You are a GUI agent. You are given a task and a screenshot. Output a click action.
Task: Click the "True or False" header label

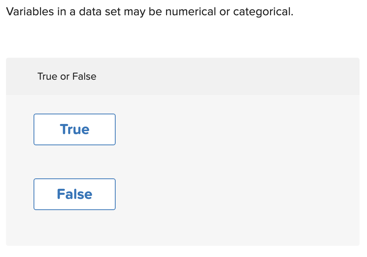pos(67,76)
